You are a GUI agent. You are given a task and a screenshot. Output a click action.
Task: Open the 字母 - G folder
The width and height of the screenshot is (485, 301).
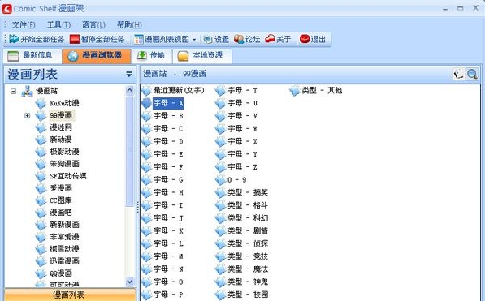pos(162,179)
